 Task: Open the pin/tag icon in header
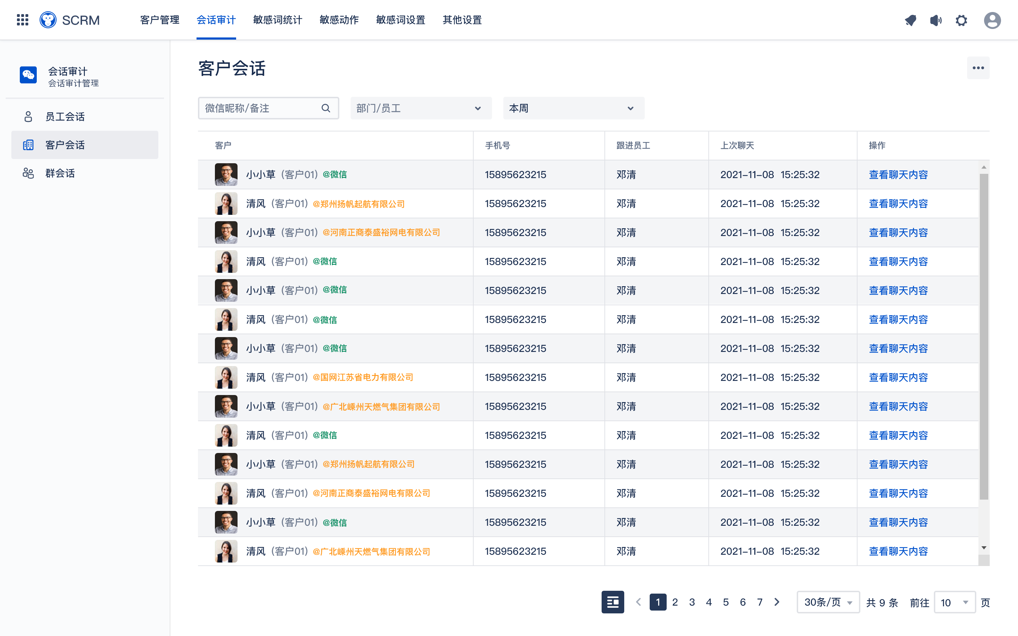[x=910, y=20]
